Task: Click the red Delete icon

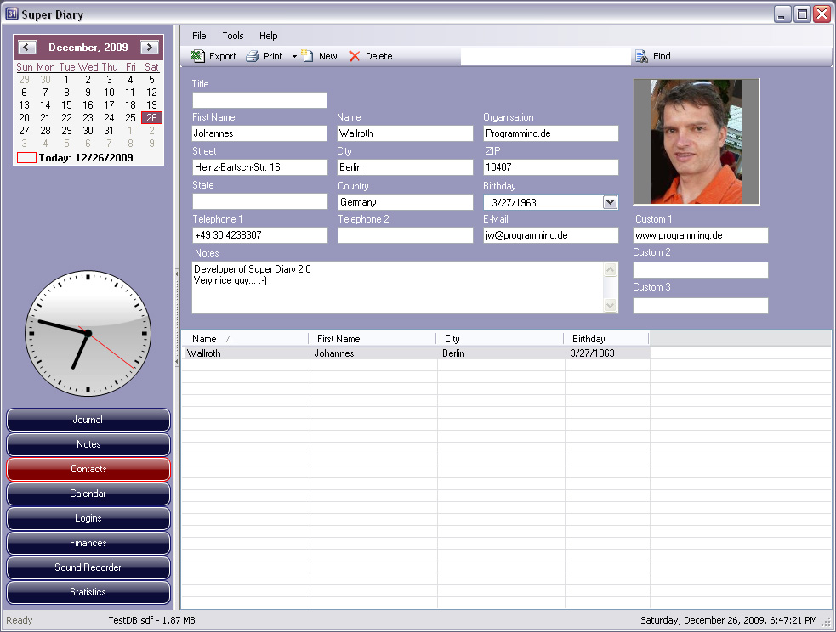Action: click(355, 56)
